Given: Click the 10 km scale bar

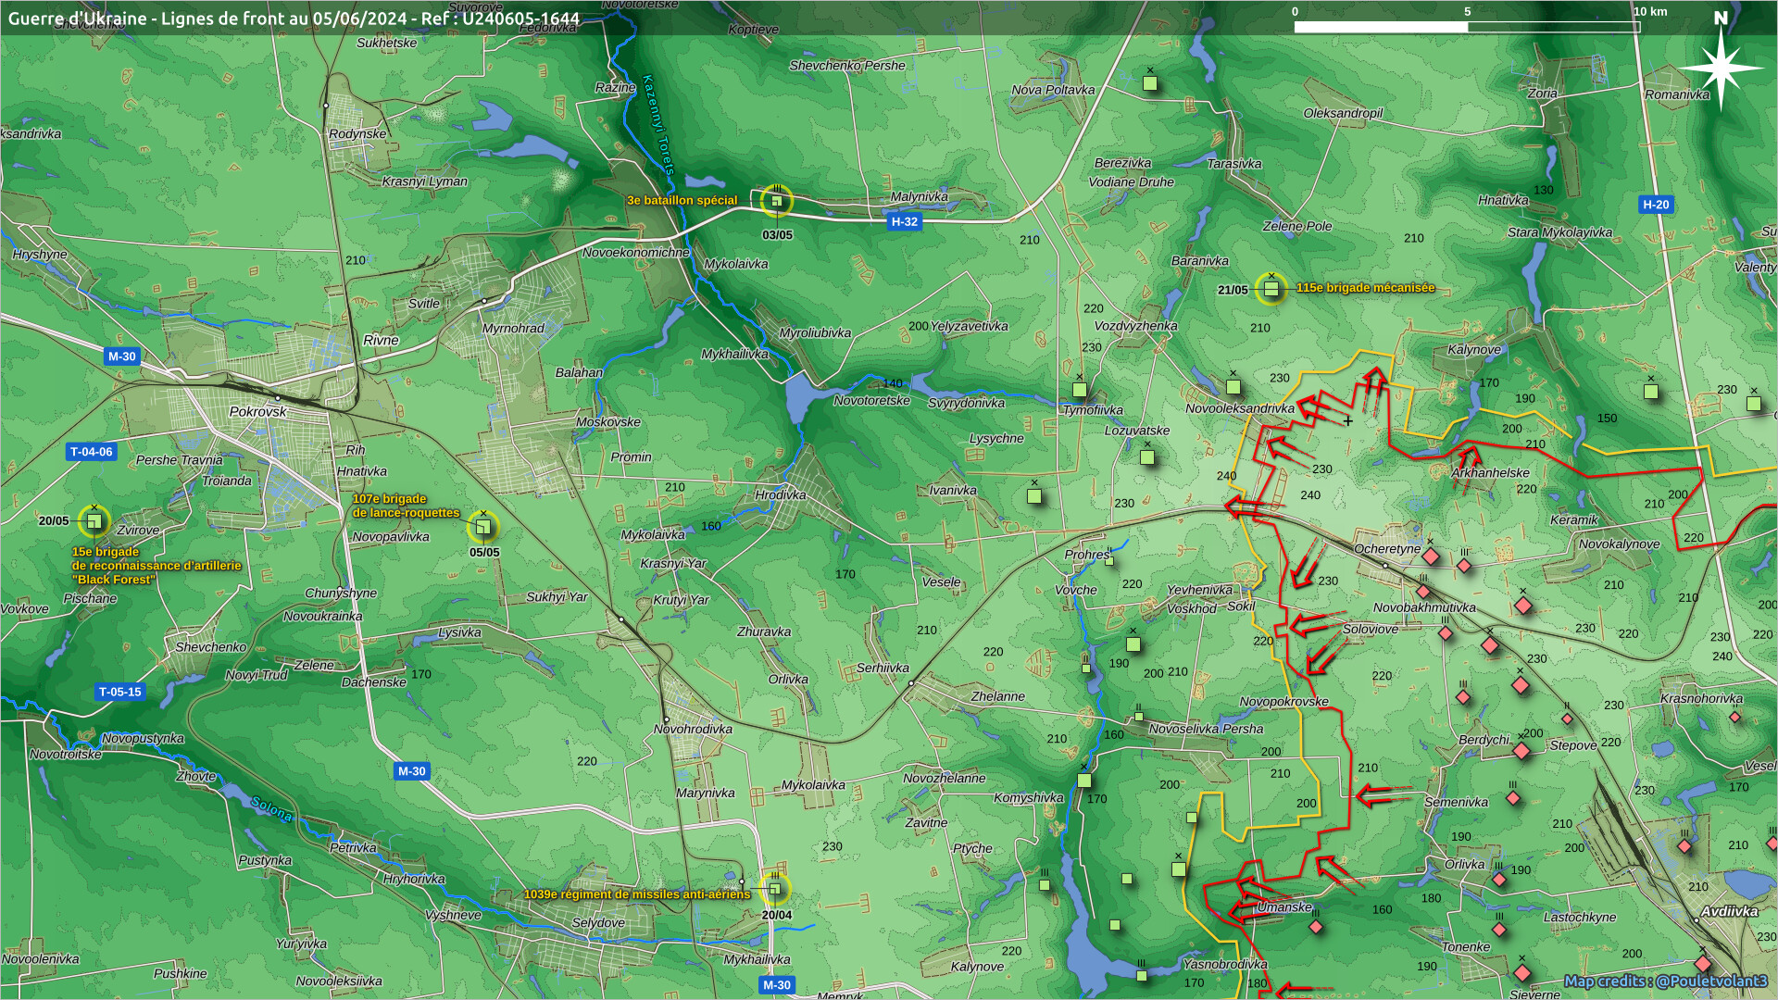Looking at the screenshot, I should pyautogui.click(x=1466, y=27).
